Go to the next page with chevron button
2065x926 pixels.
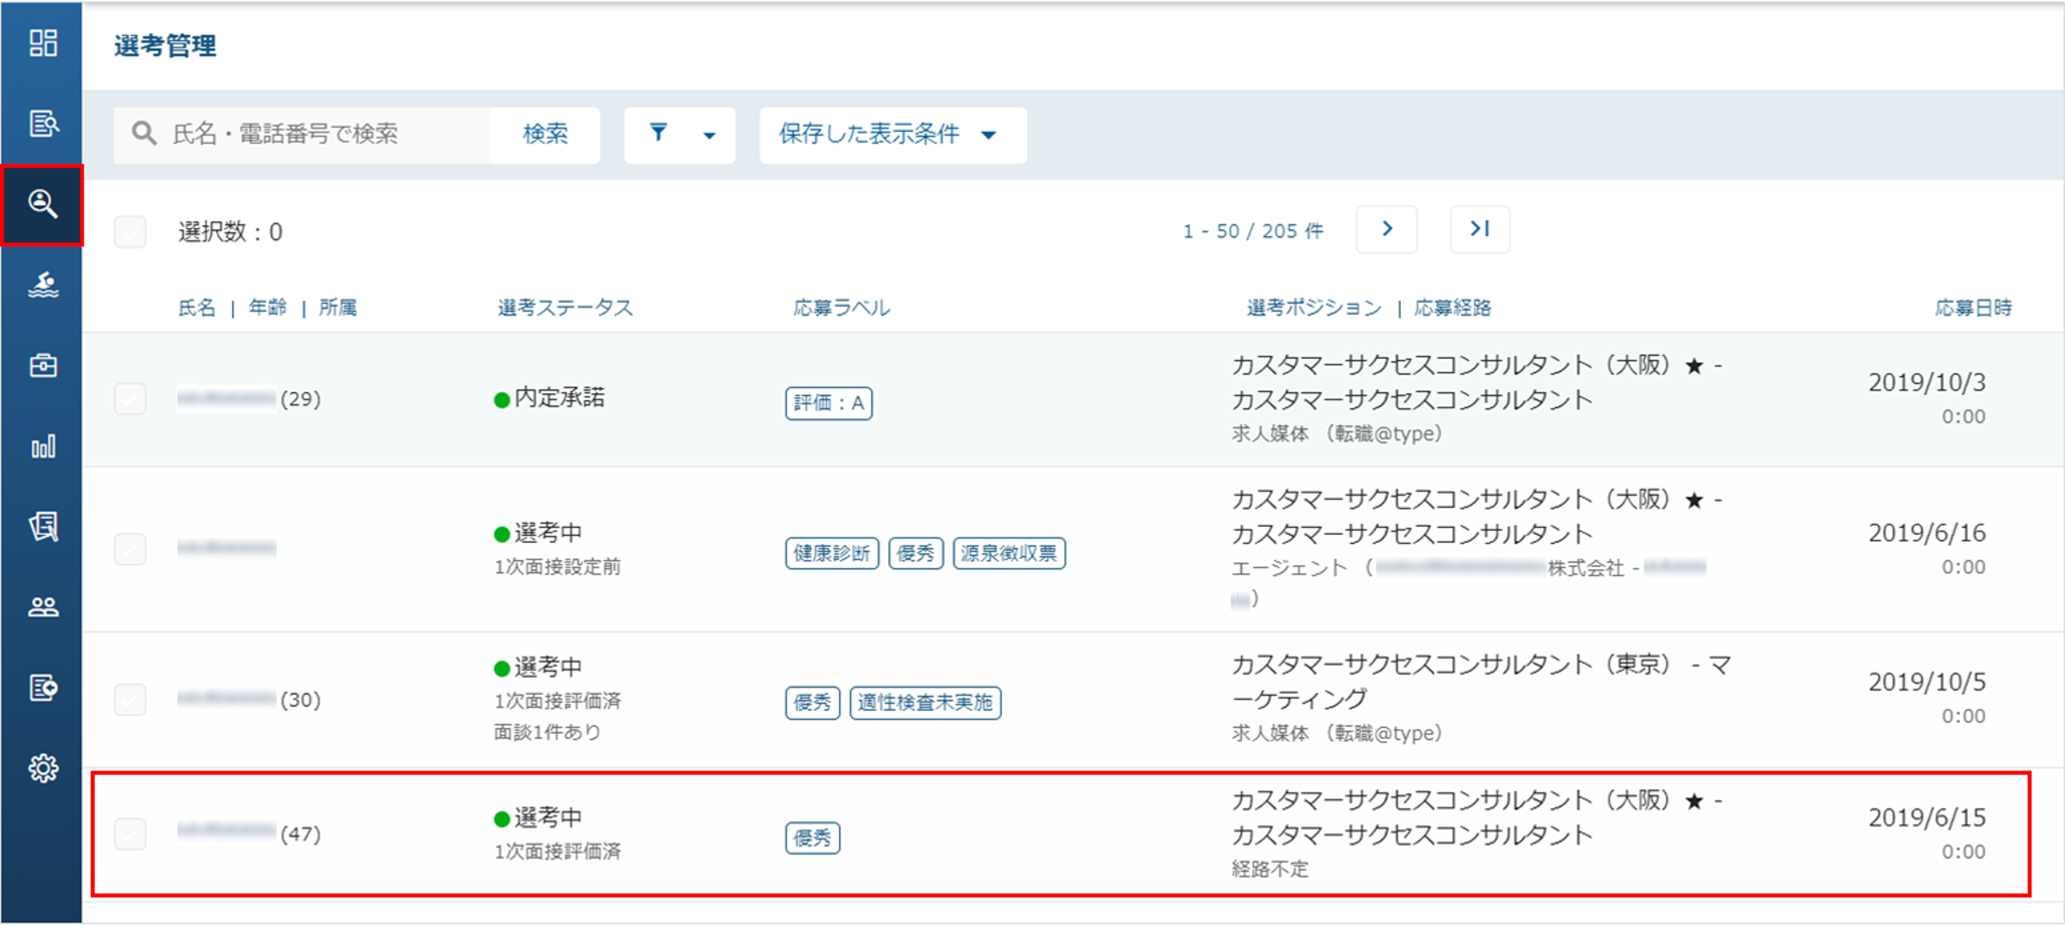(1386, 229)
